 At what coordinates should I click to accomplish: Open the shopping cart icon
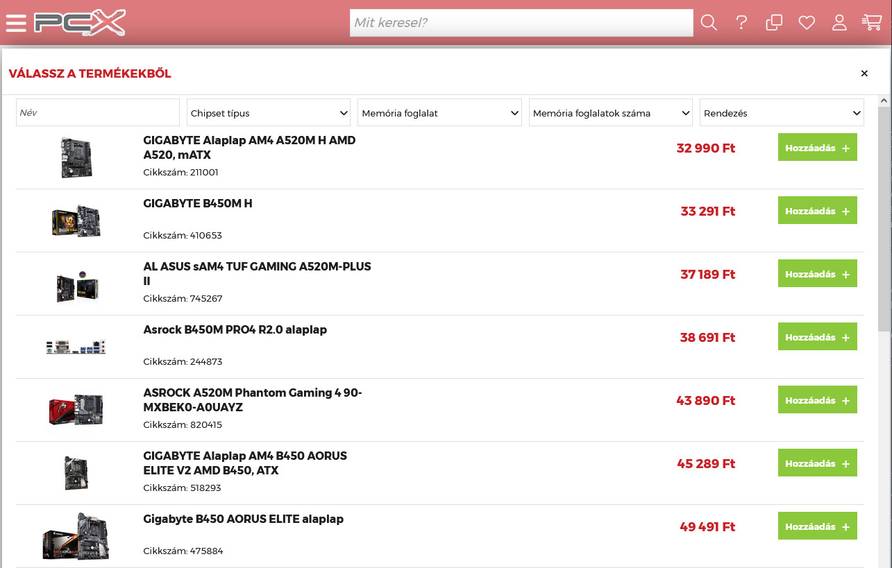coord(871,23)
